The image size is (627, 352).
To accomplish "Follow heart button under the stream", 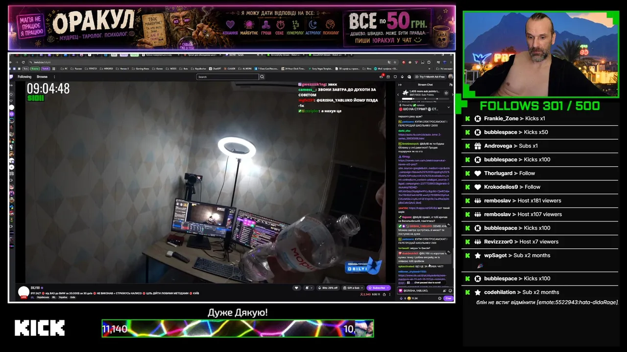I will [x=296, y=287].
